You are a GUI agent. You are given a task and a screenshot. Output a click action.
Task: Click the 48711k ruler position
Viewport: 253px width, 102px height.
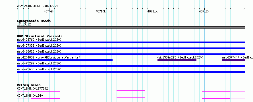click(x=153, y=11)
